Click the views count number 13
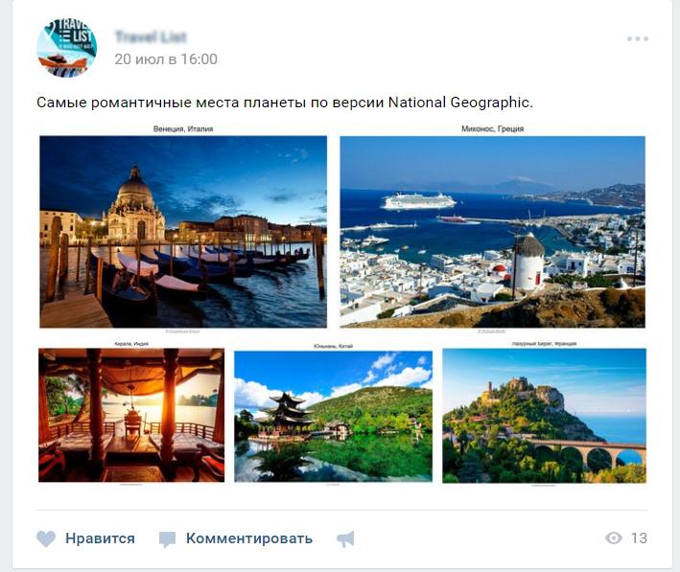Screen dimensions: 680x572 [639, 538]
